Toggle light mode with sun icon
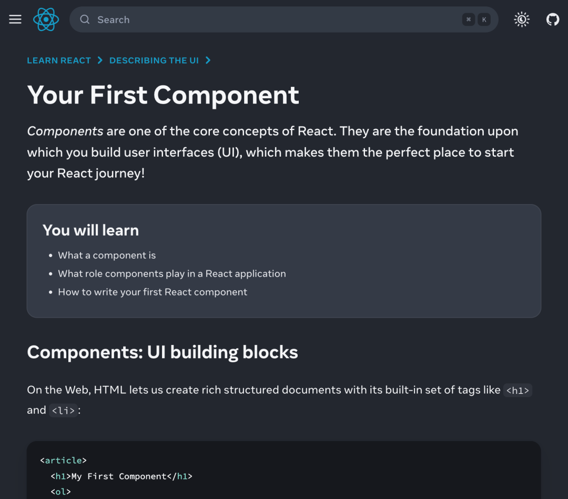Image resolution: width=568 pixels, height=499 pixels. [x=522, y=19]
